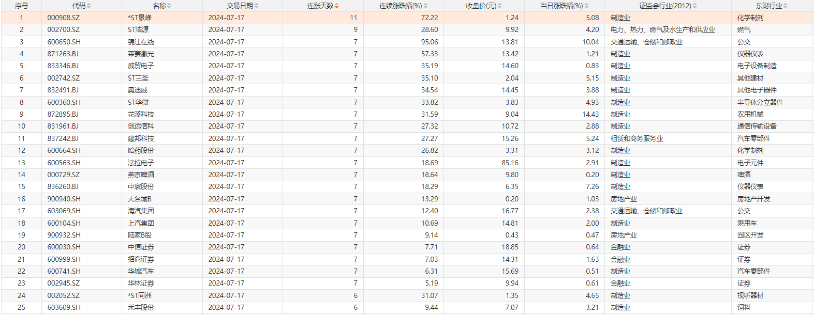Image resolution: width=814 pixels, height=315 pixels.
Task: Click the sort icon beside 代码 header
Action: click(x=88, y=6)
